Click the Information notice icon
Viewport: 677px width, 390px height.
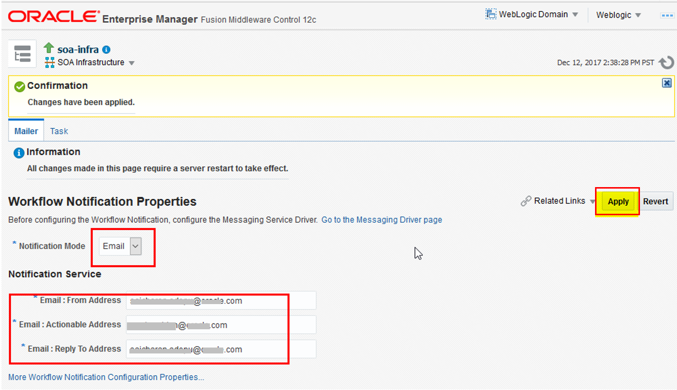[x=19, y=153]
